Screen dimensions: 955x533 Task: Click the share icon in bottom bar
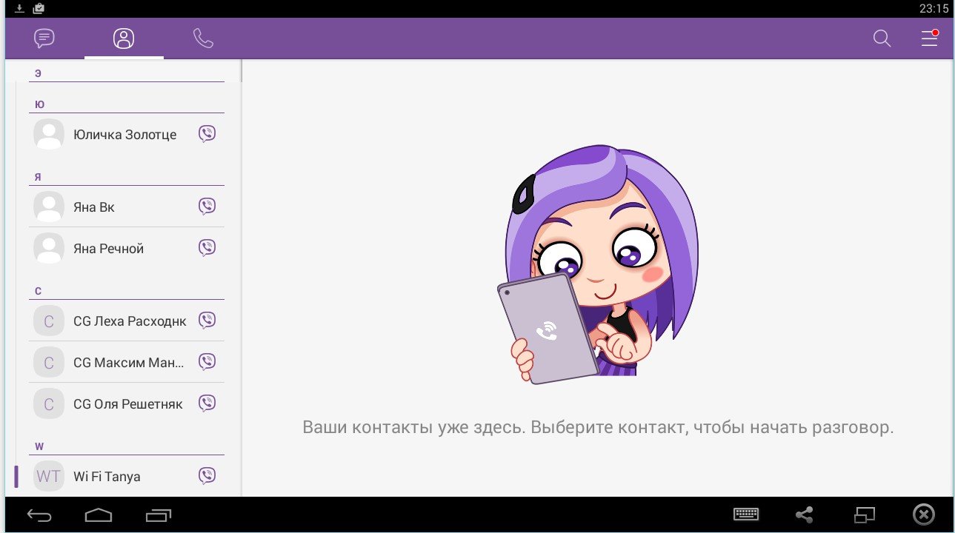804,514
